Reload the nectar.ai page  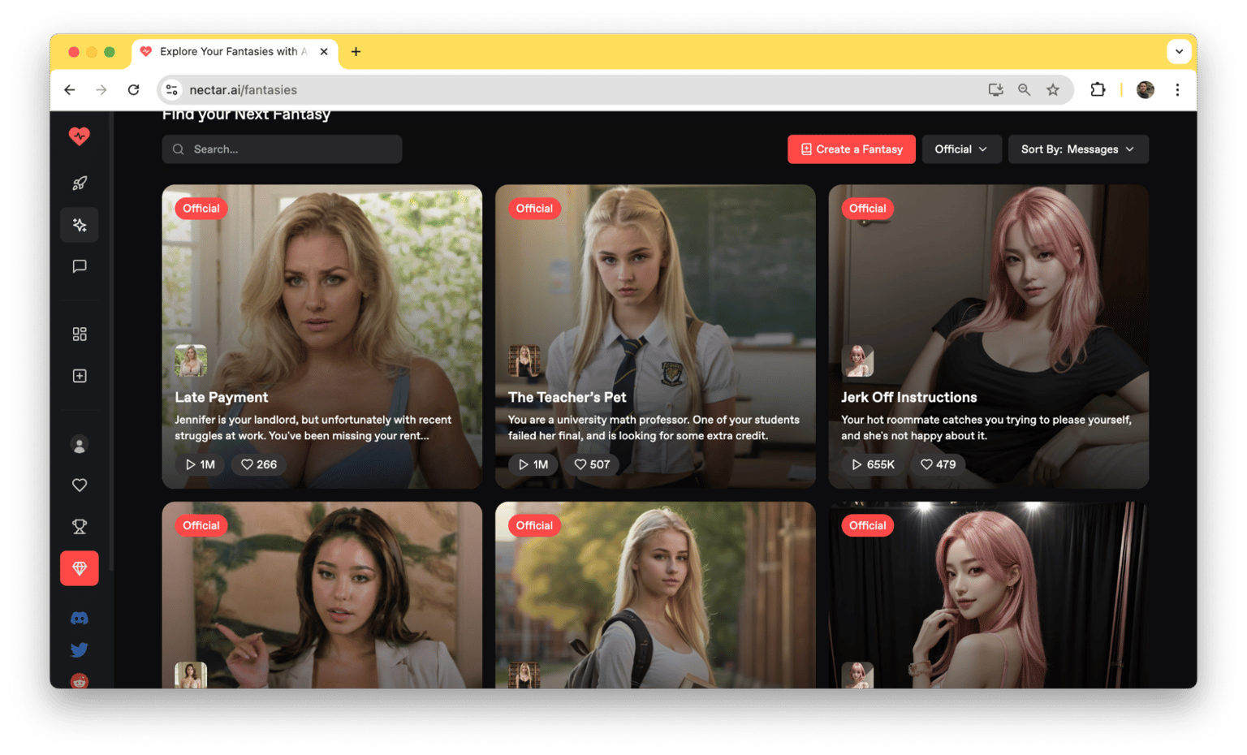[x=134, y=90]
